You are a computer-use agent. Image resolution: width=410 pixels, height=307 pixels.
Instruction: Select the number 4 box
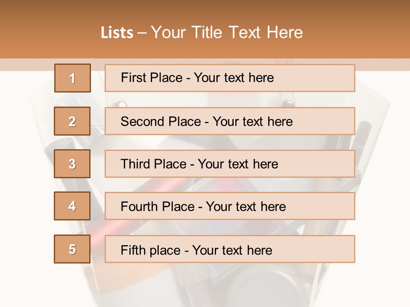73,206
